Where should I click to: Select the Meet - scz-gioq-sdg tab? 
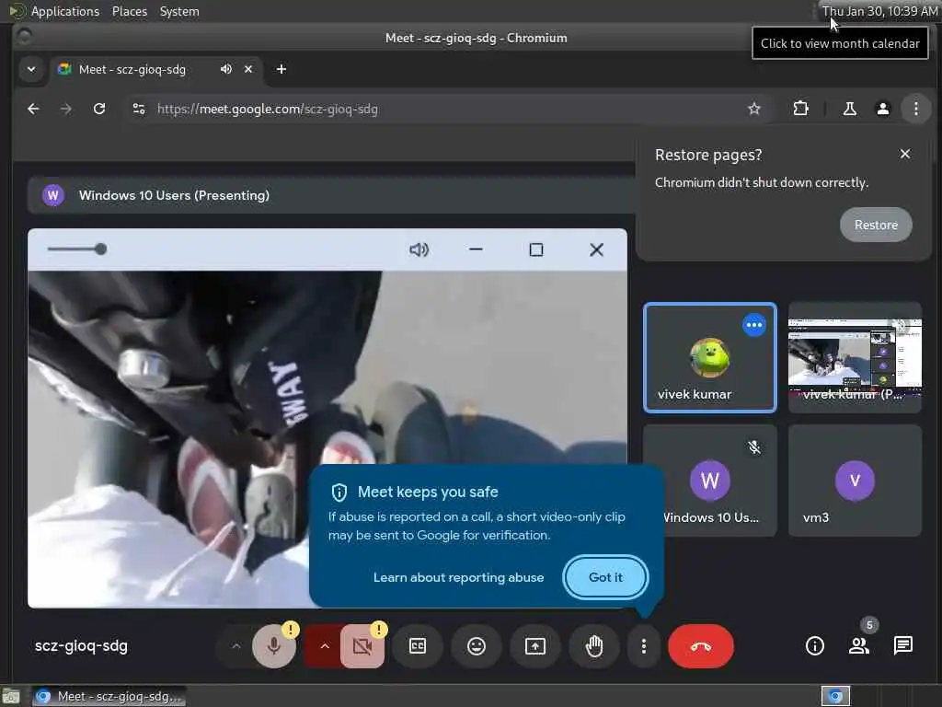point(156,69)
